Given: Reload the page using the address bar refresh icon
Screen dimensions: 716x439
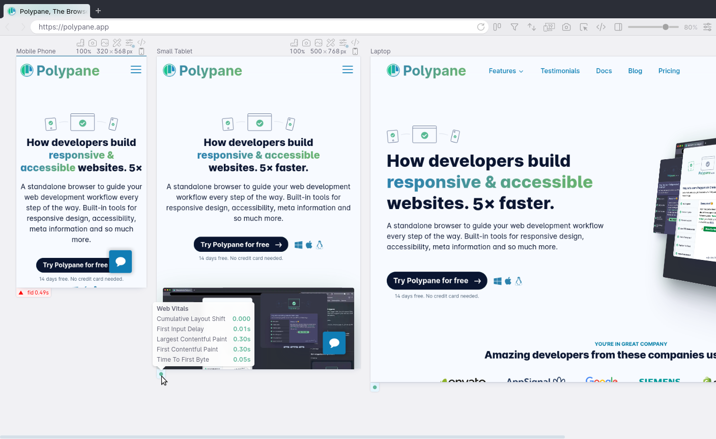Looking at the screenshot, I should coord(481,27).
